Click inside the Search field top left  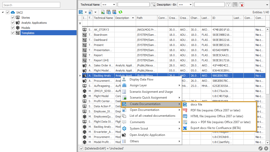pos(31,5)
